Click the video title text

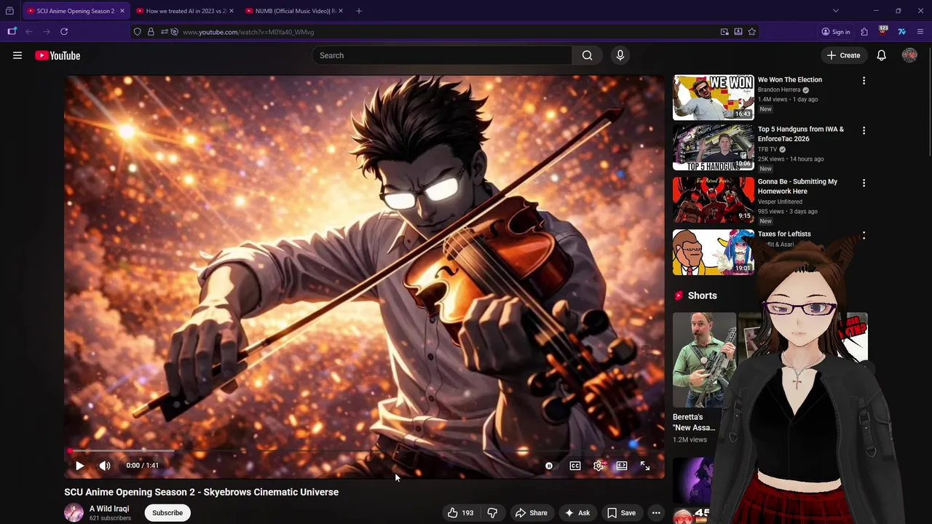pos(201,492)
